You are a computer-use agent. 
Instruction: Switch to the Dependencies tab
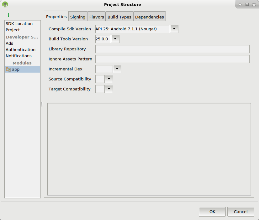pos(150,17)
